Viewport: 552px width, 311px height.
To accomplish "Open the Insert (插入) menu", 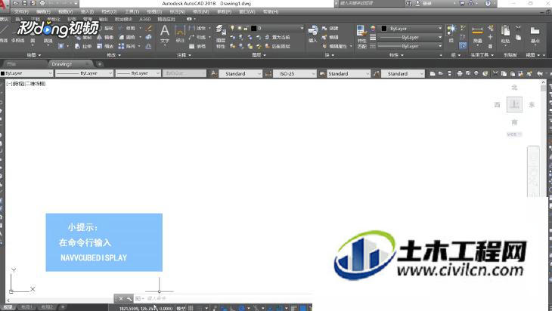I will [x=87, y=11].
